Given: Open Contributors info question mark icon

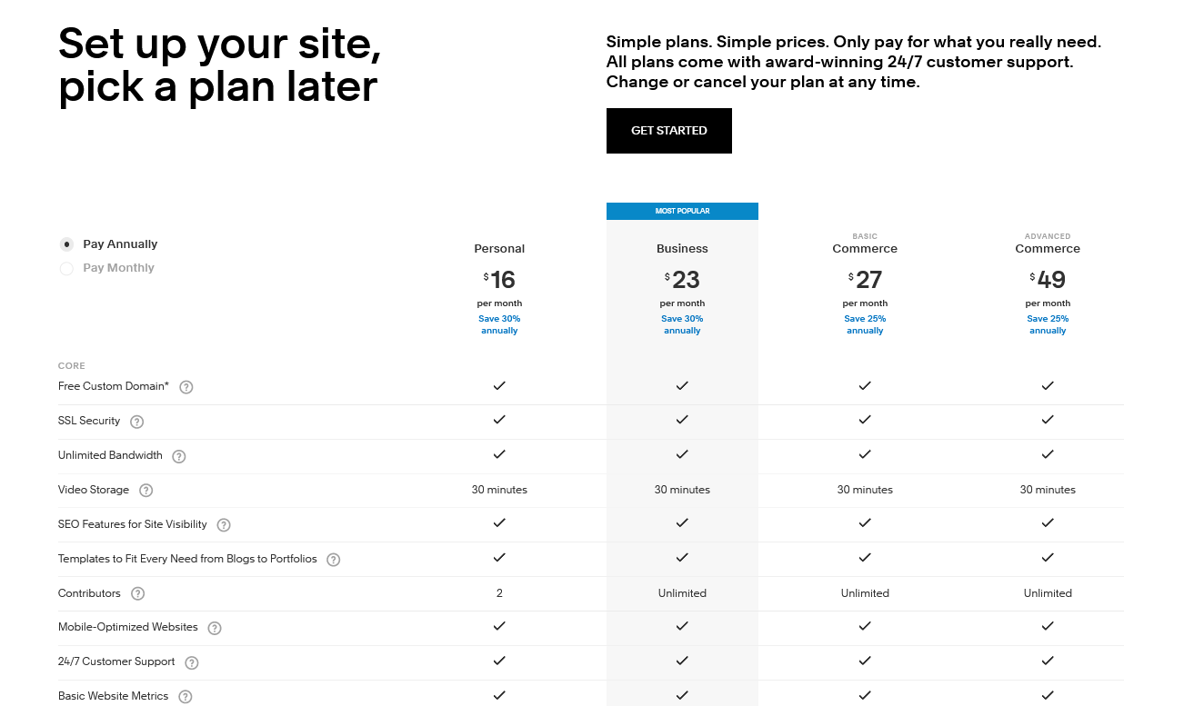Looking at the screenshot, I should pos(137,594).
